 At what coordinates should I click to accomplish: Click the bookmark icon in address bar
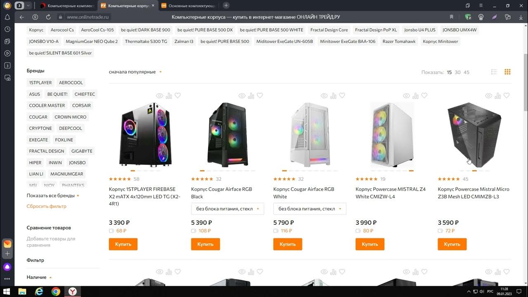(451, 17)
